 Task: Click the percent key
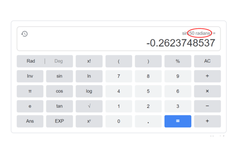(x=178, y=61)
